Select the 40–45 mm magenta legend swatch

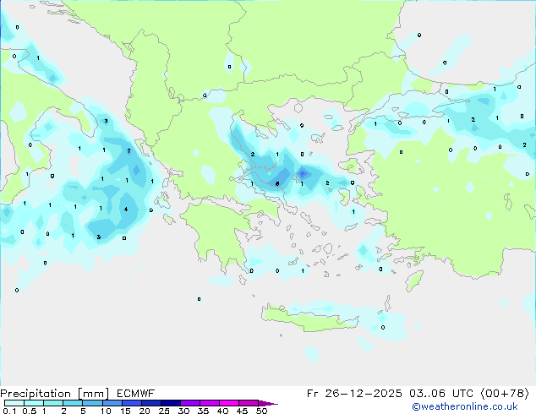coord(229,403)
